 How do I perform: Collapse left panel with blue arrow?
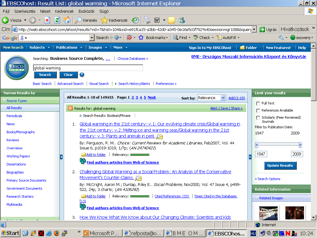(x=61, y=157)
